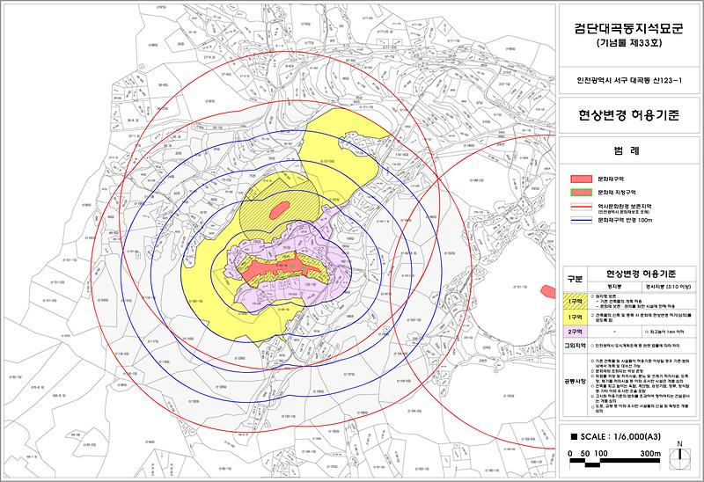Click the black-and-white scale bar
The image size is (704, 482).
(x=614, y=463)
